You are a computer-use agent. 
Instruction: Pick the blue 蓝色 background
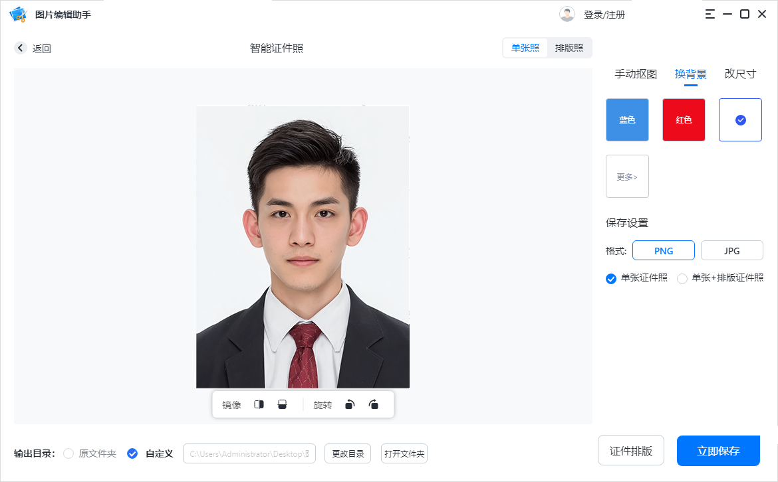point(627,120)
